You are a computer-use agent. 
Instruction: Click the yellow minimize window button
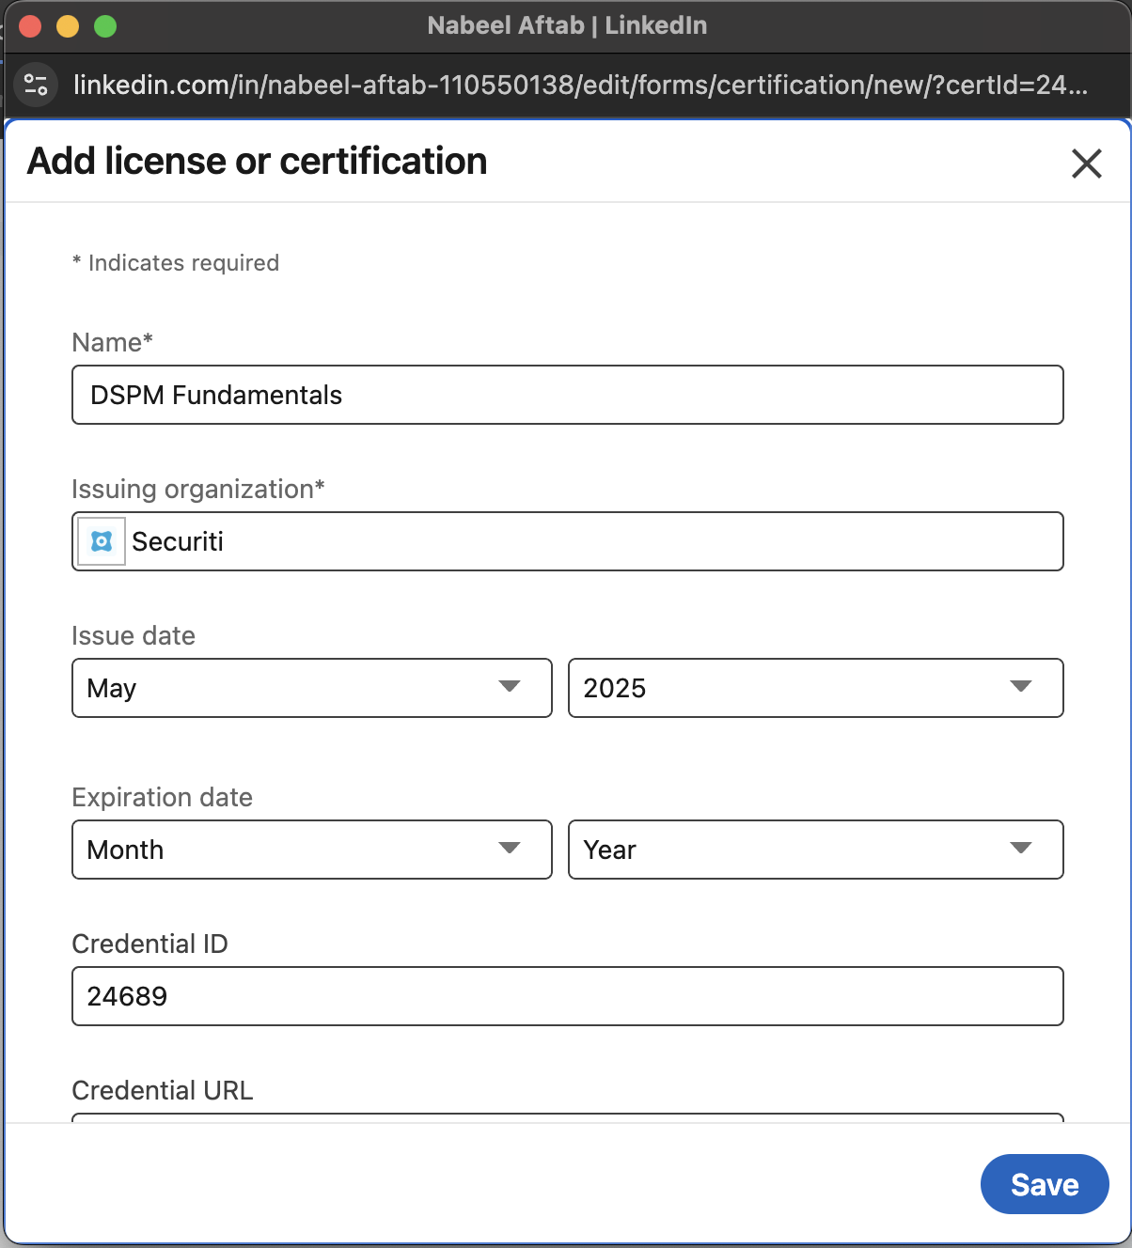pyautogui.click(x=68, y=26)
